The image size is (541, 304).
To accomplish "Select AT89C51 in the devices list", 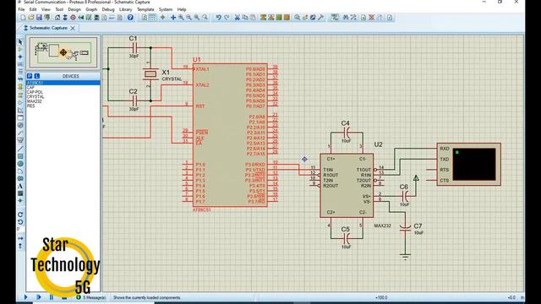I will coord(63,83).
